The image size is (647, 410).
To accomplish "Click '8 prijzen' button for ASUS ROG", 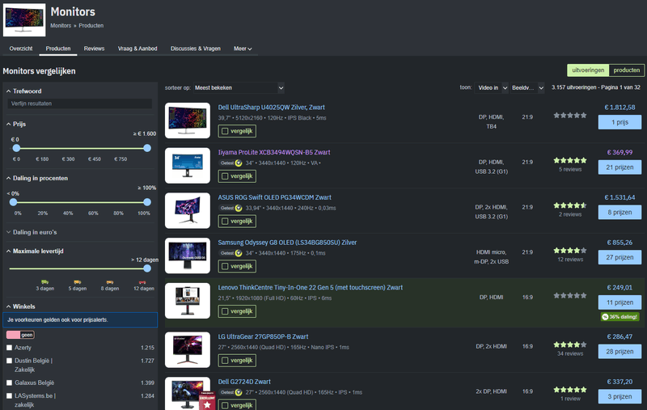I will [620, 212].
